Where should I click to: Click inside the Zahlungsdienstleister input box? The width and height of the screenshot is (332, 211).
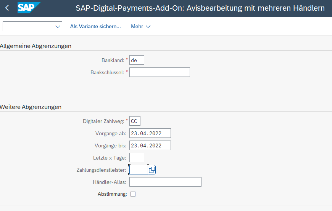click(x=138, y=170)
